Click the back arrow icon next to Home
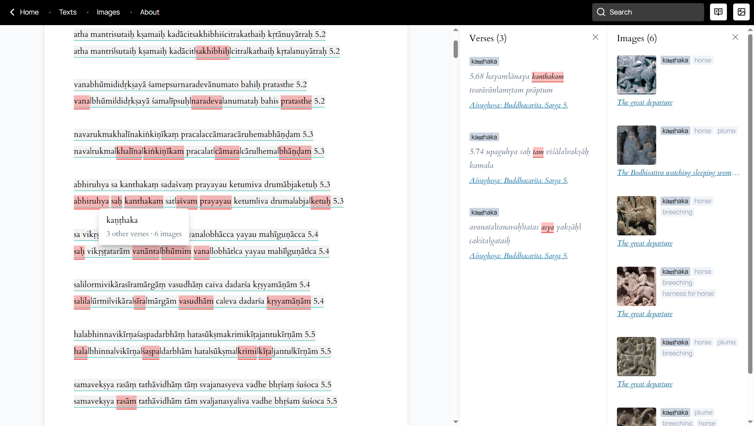Image resolution: width=754 pixels, height=426 pixels. point(12,12)
